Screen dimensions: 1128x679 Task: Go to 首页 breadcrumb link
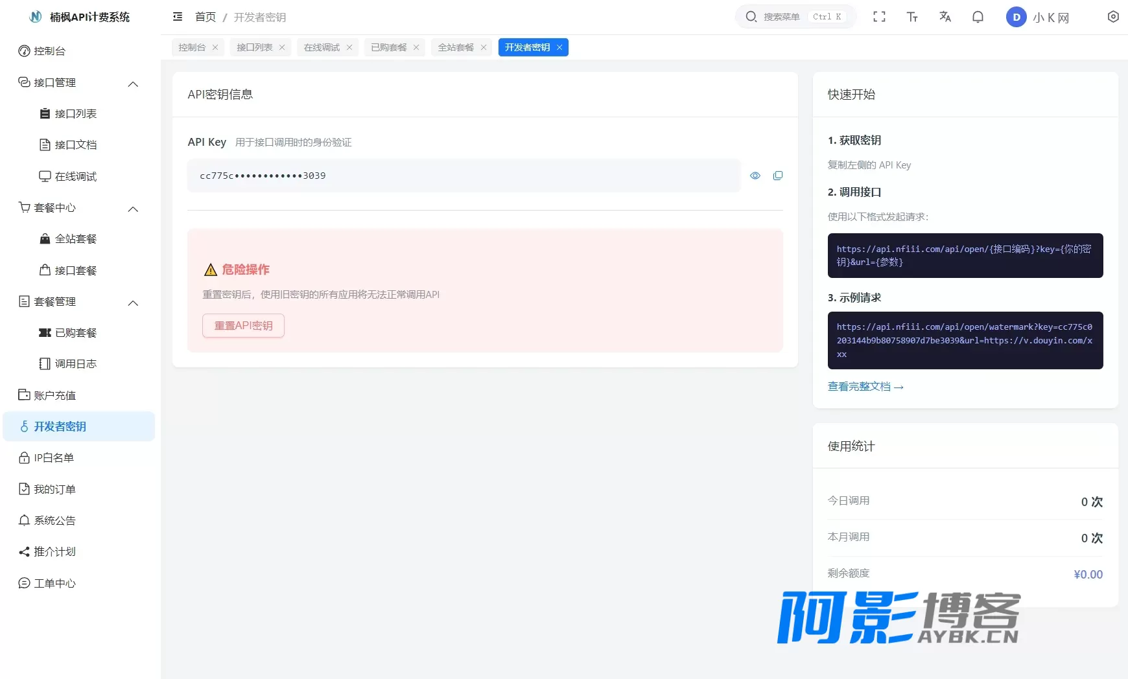point(206,17)
